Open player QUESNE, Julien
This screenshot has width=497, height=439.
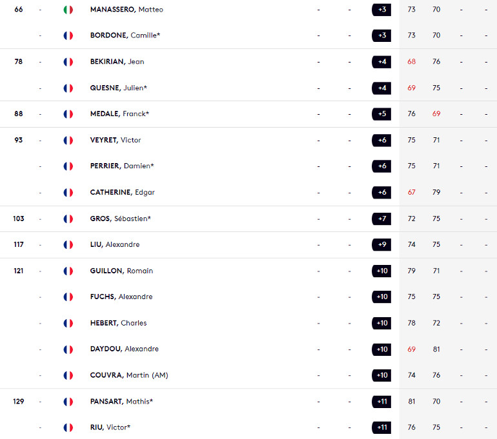tap(119, 88)
